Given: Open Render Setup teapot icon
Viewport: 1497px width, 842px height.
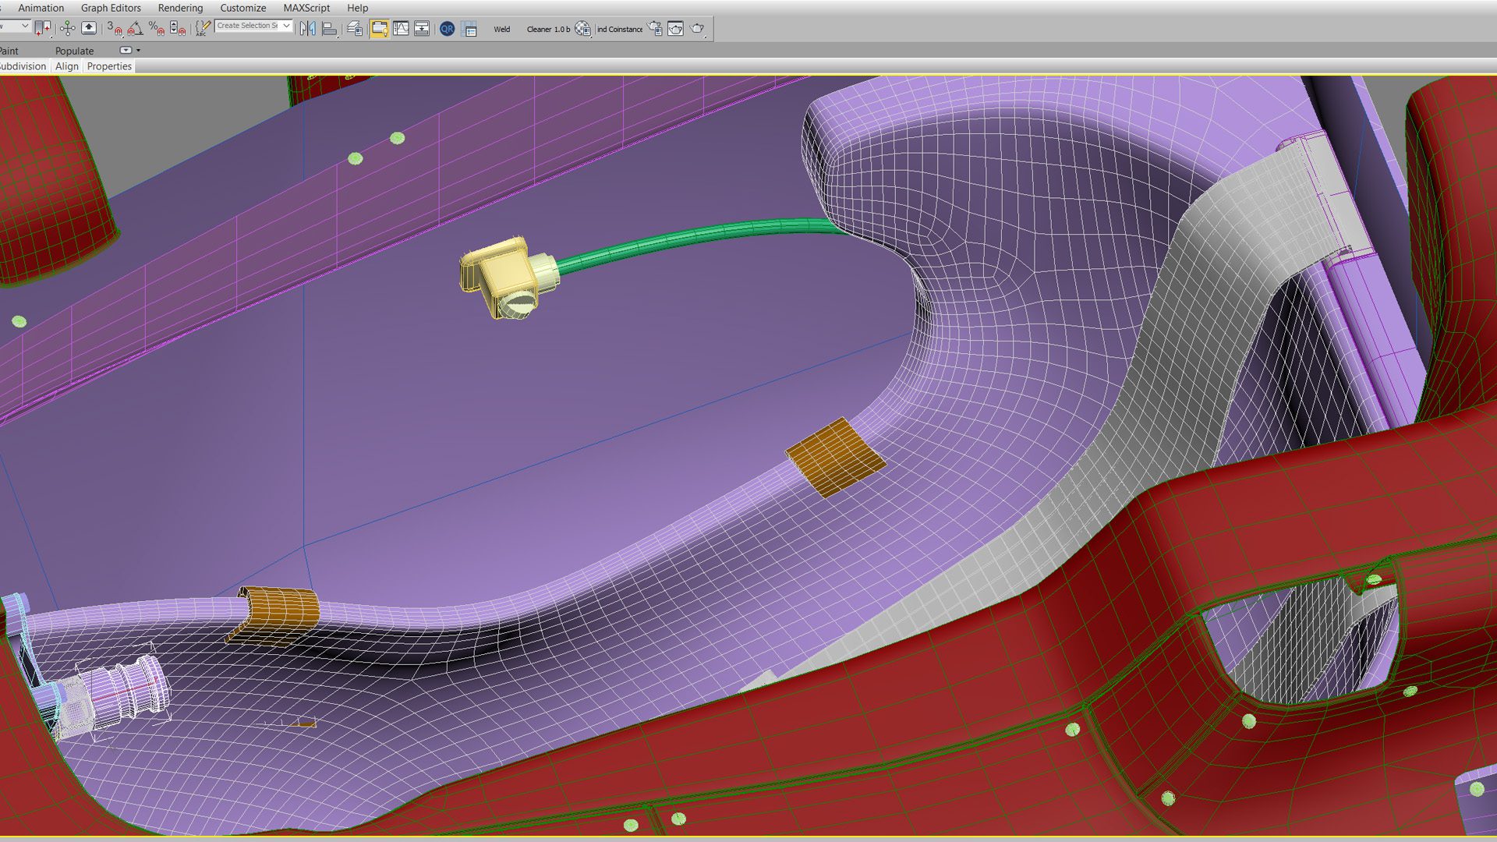Looking at the screenshot, I should (x=655, y=28).
